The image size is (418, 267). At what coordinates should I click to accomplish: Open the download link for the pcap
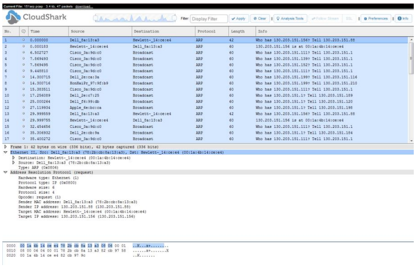coord(84,7)
